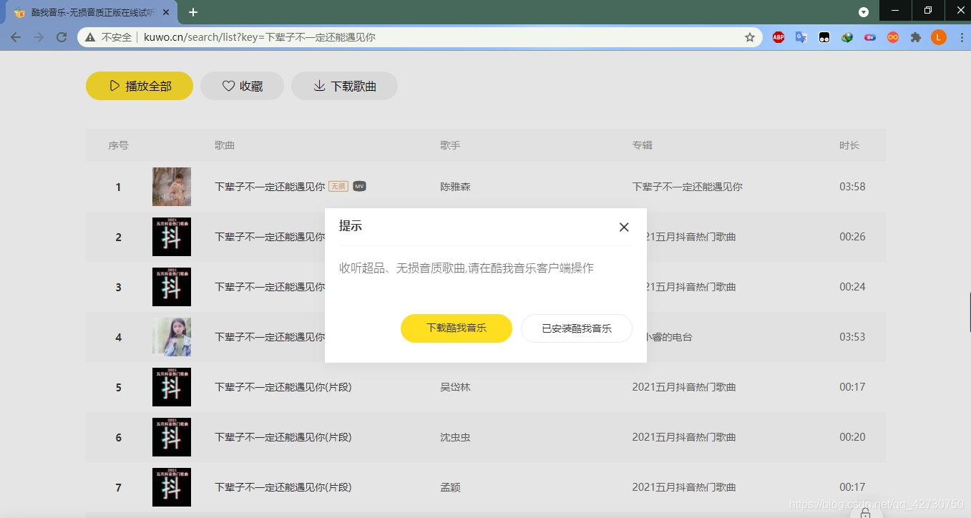Open song 5 title 下辈子不一定还能遇见你(片段)
This screenshot has width=971, height=518.
click(283, 387)
